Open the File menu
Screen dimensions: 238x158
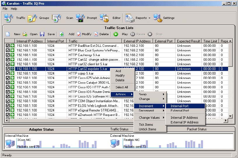click(5, 9)
